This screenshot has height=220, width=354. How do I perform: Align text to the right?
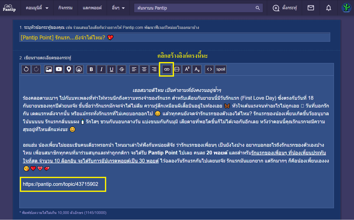click(154, 69)
